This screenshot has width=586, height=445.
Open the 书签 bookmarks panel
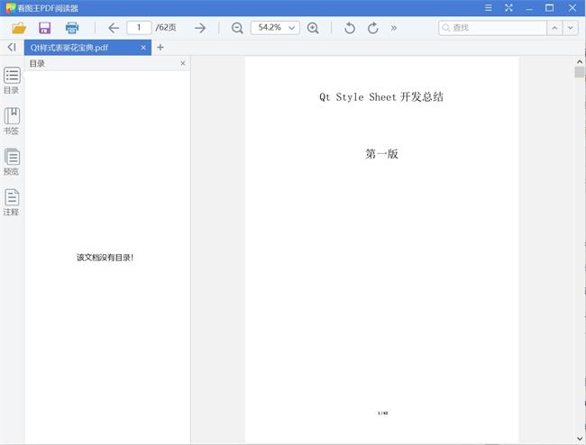12,121
